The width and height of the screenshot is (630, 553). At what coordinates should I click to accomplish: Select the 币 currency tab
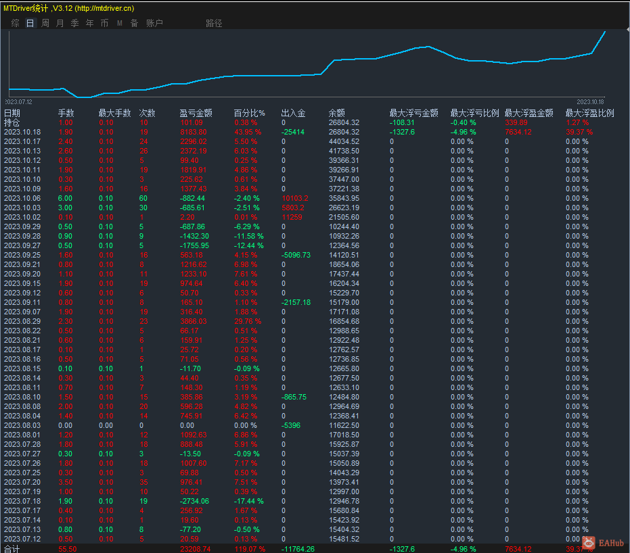104,23
